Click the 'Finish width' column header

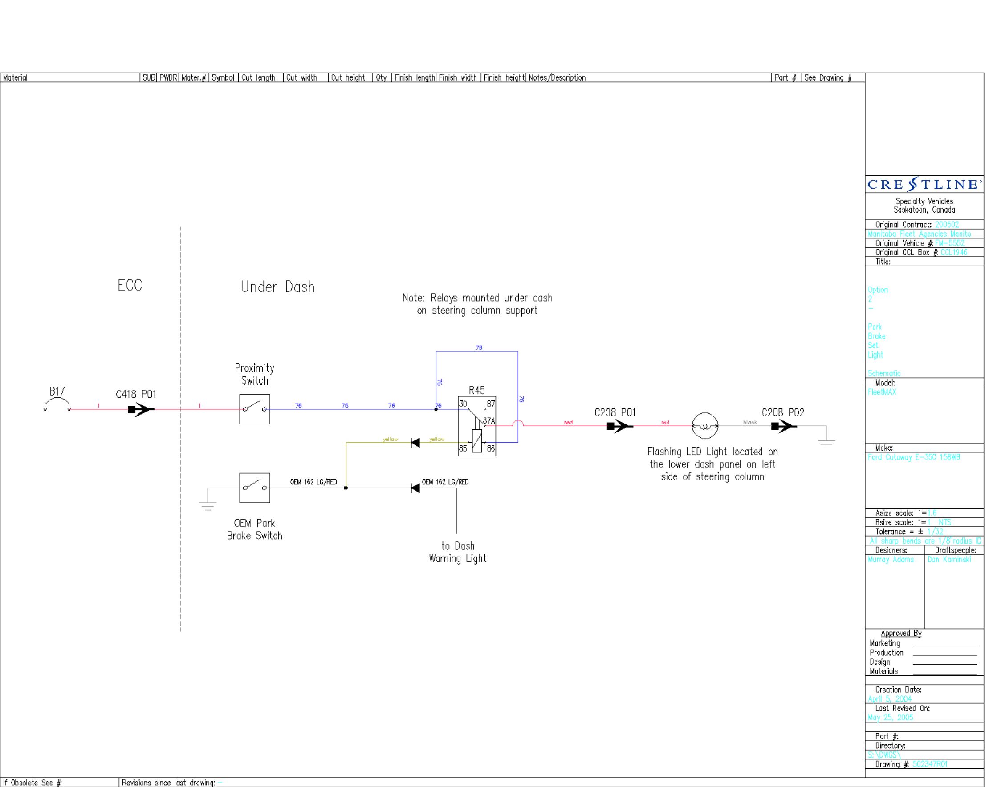[x=458, y=77]
